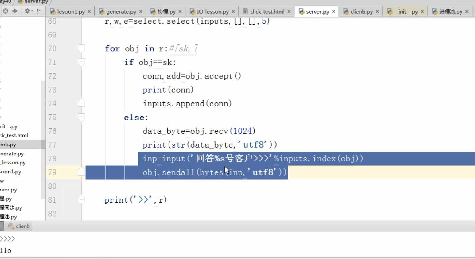This screenshot has height=259, width=475.
Task: Close the __init__.py tab
Action: click(x=422, y=11)
